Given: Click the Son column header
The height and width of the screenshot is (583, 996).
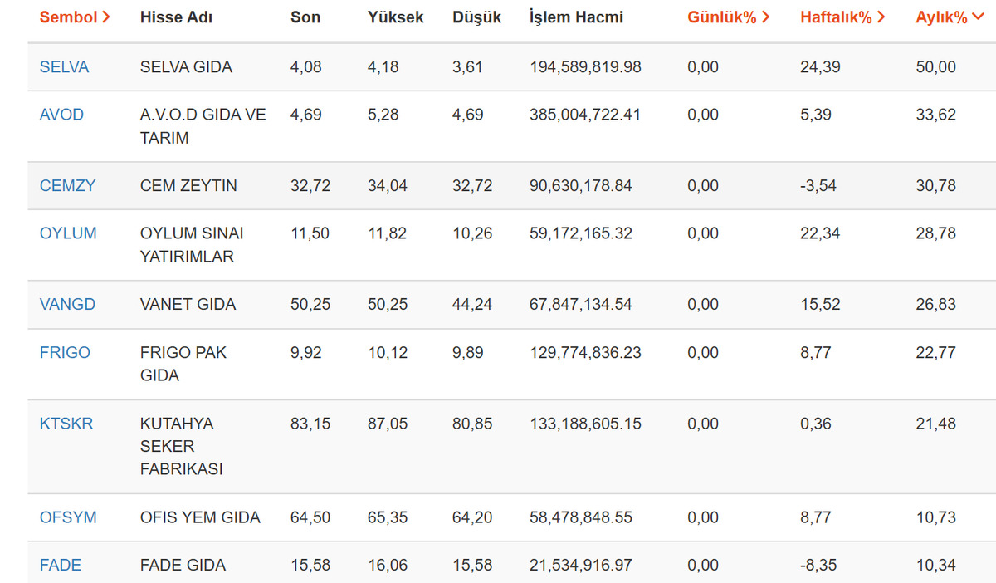Looking at the screenshot, I should [305, 17].
